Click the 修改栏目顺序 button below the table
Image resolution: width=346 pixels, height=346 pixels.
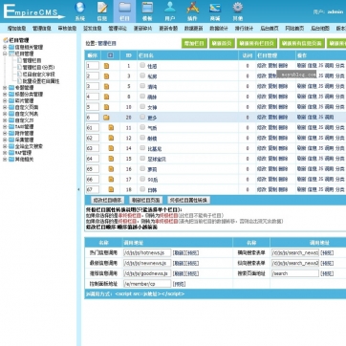107,201
